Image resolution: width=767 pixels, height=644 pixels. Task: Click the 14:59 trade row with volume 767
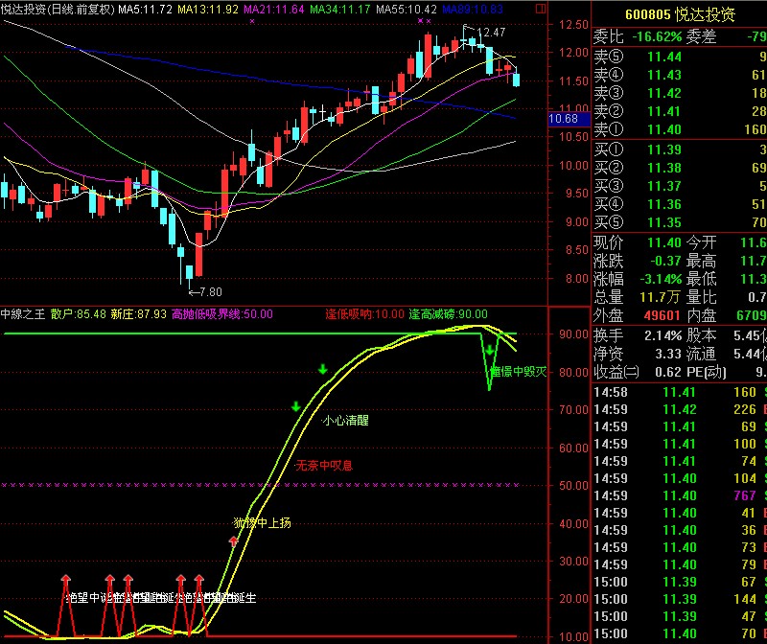[680, 495]
